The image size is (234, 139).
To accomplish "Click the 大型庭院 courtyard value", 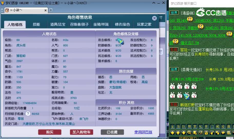I will (115, 87).
